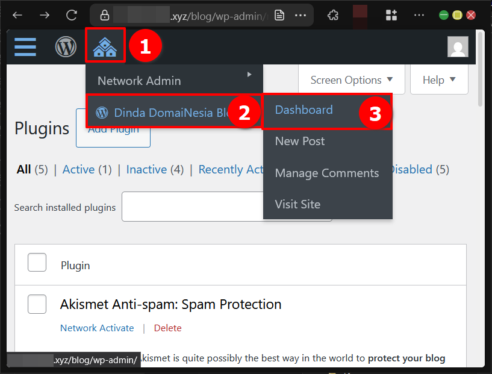Viewport: 492px width, 374px height.
Task: Expand the Help dropdown tab
Action: [x=439, y=80]
